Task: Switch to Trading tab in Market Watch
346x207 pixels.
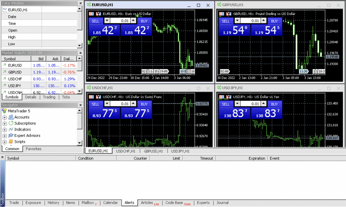Action: pyautogui.click(x=49, y=97)
